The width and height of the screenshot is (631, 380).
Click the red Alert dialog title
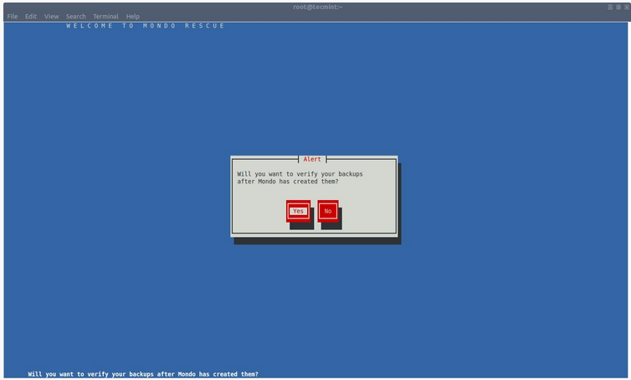click(311, 159)
